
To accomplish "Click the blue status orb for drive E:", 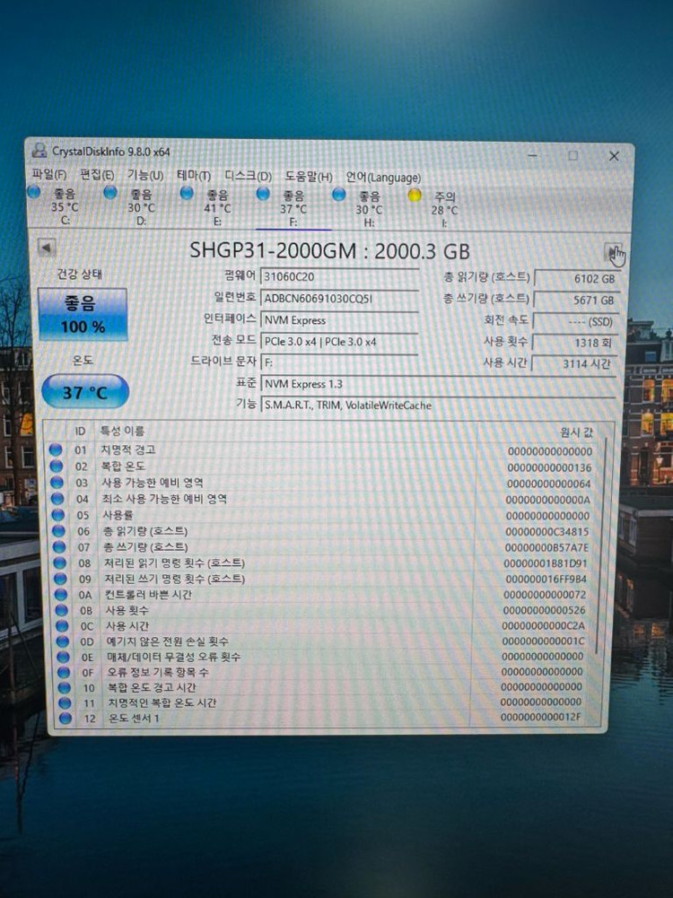I will 187,193.
